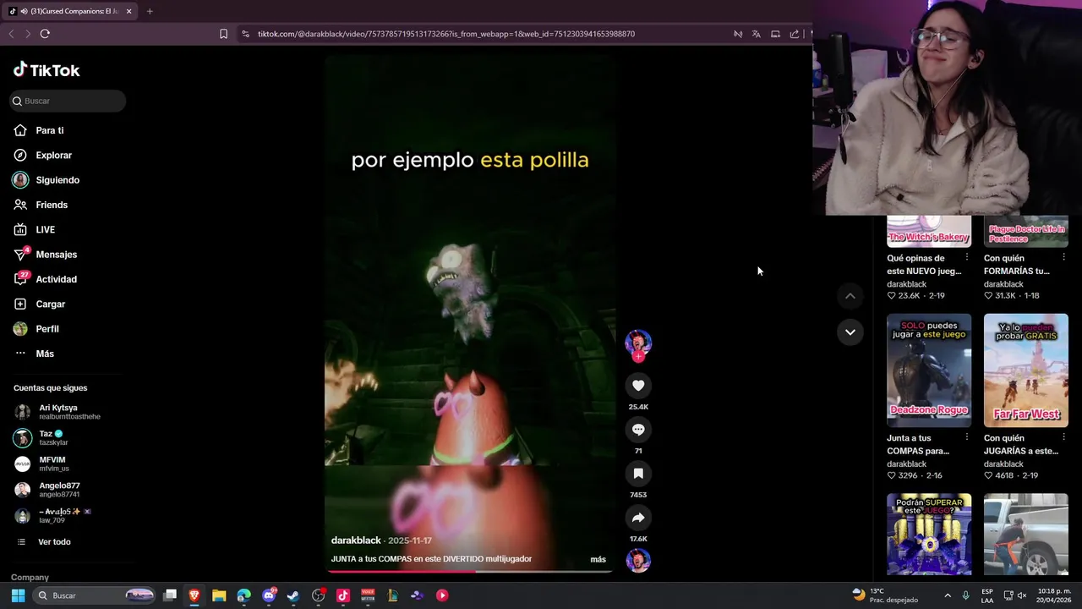Open the sound disc below share

pos(638,560)
